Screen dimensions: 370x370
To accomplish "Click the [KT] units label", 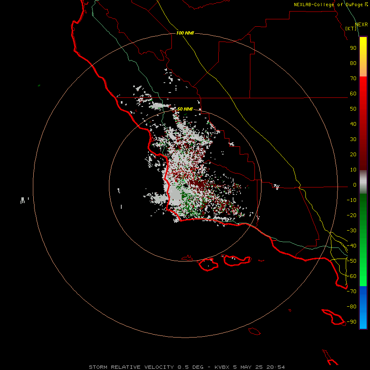I will (351, 28).
